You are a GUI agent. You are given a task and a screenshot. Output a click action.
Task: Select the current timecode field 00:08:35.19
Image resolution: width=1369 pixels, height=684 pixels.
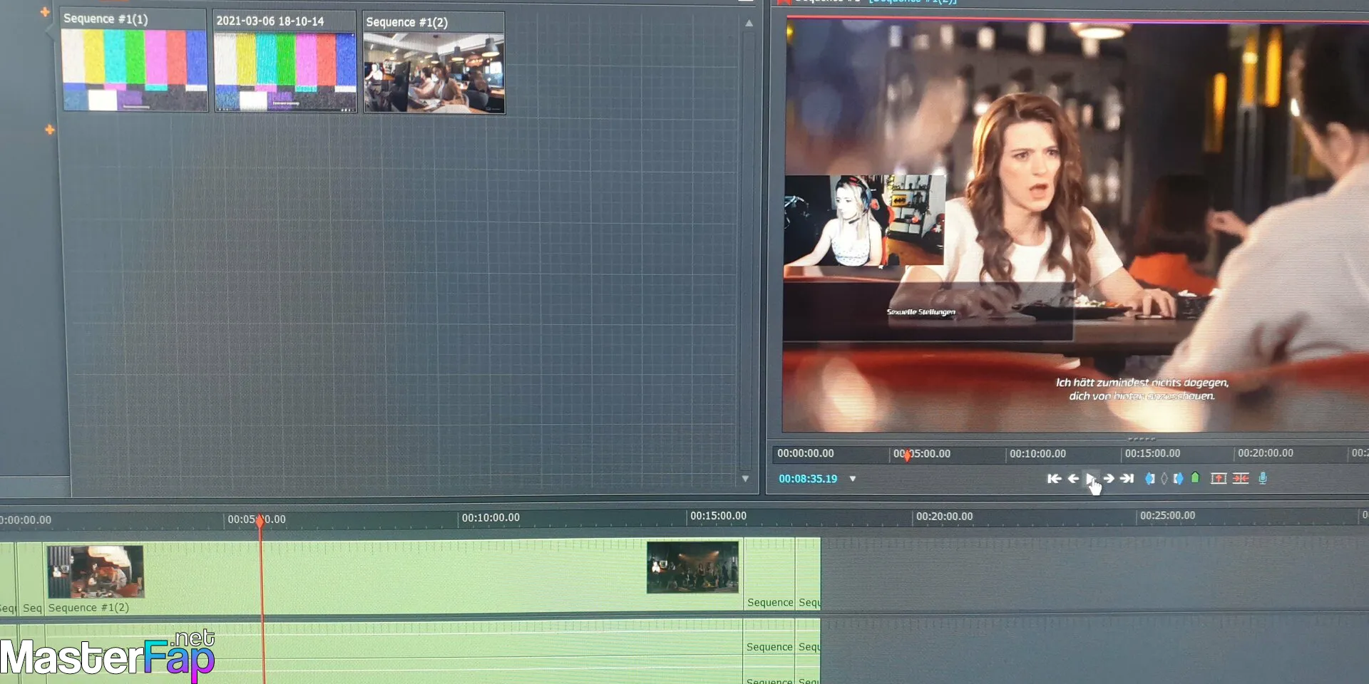click(x=808, y=479)
